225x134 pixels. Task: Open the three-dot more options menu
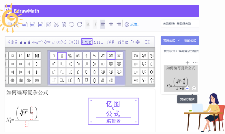[195, 63]
